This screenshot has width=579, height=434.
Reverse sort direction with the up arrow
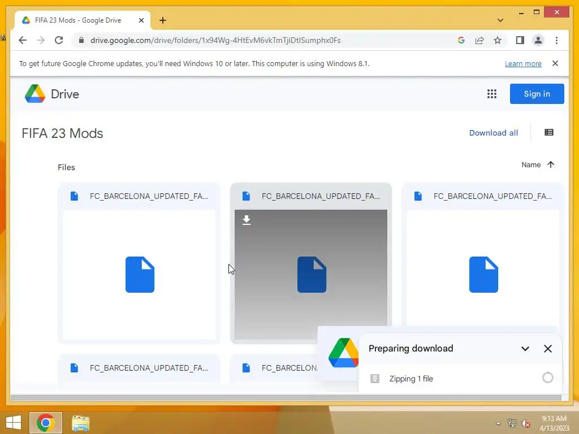[551, 164]
